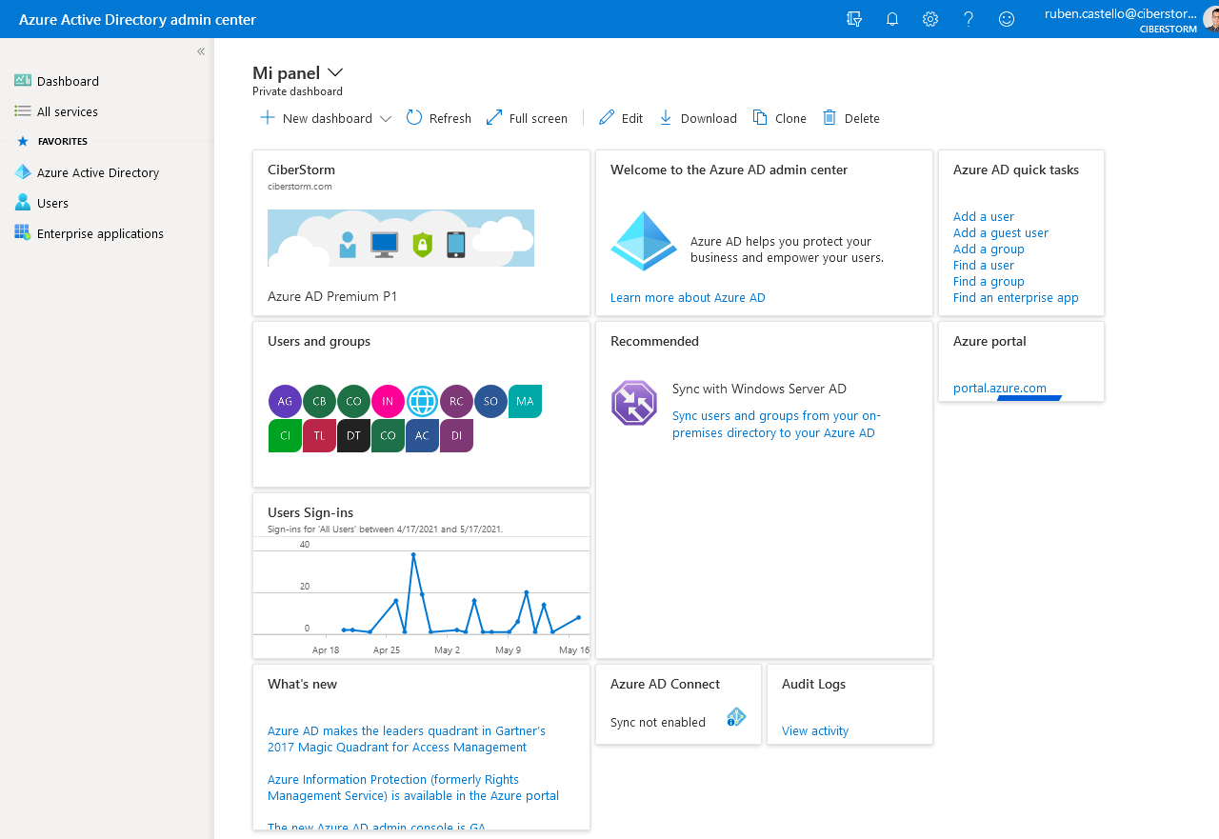This screenshot has width=1219, height=839.
Task: Click Find a user quick task
Action: tap(984, 265)
